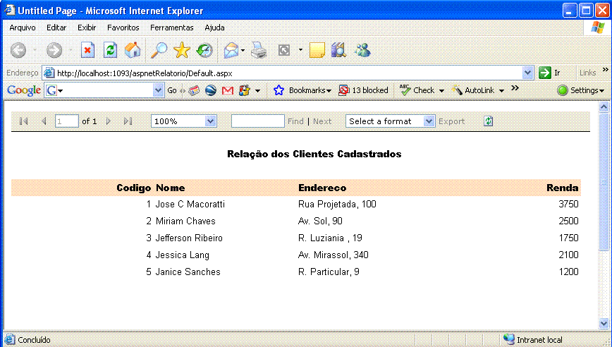Screen dimensions: 612x347
Task: Go to previous report page icon
Action: [x=44, y=121]
